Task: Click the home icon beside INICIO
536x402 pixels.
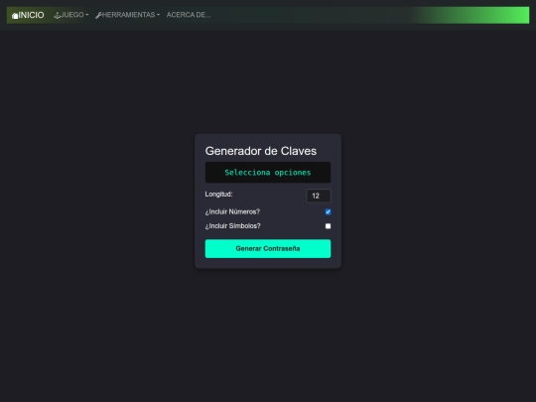Action: pos(15,15)
